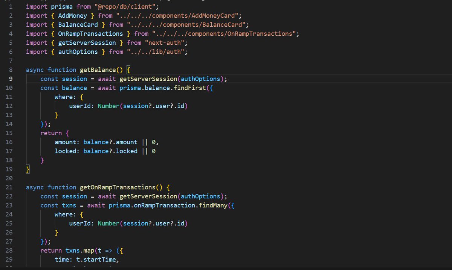Image resolution: width=452 pixels, height=270 pixels.
Task: Click the highlighted opening brace after getBalance()
Action: point(128,70)
